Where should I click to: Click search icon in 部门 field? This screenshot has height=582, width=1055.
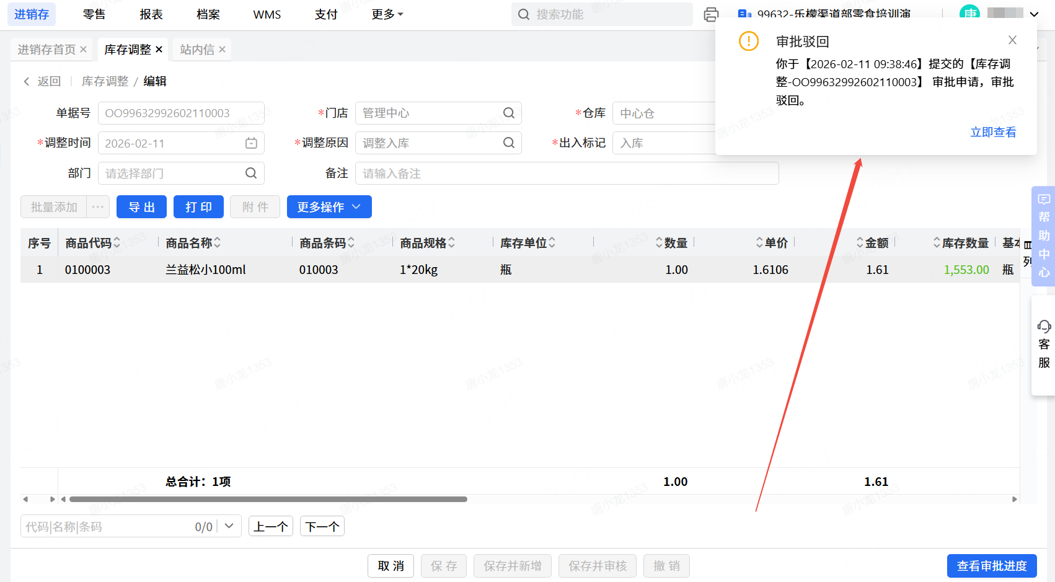click(251, 174)
